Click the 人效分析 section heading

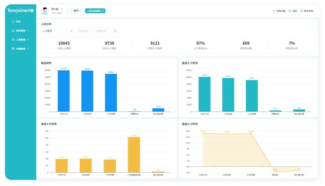click(x=46, y=24)
